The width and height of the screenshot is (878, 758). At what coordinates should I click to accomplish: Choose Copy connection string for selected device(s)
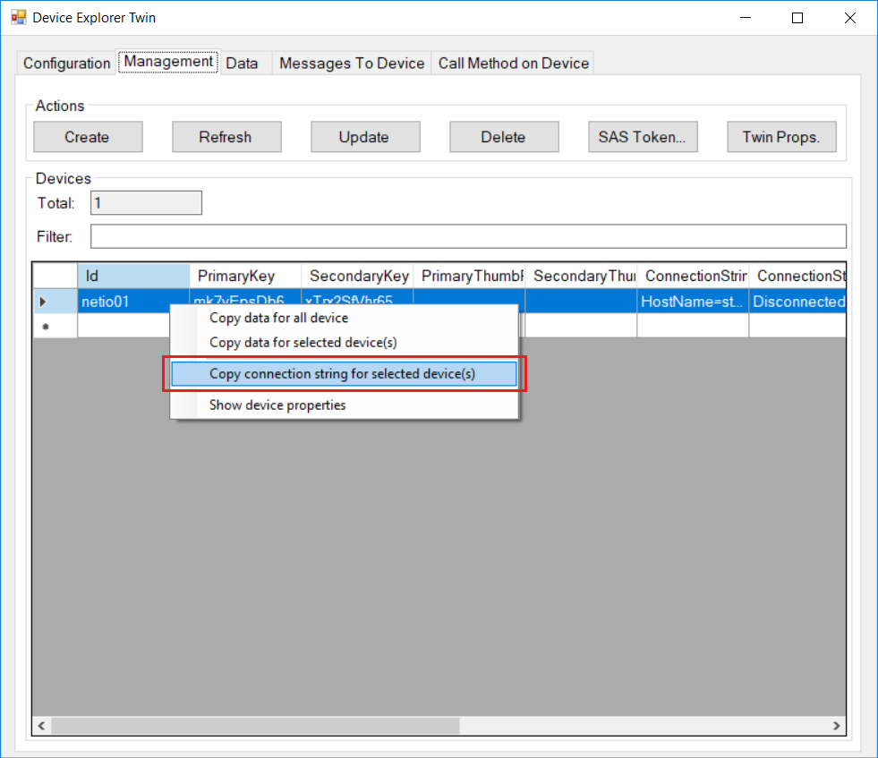coord(344,374)
